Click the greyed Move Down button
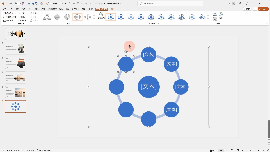Viewport: 270px width, 152px height. point(33,17)
